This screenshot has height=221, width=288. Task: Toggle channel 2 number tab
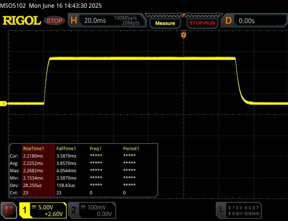pyautogui.click(x=74, y=210)
